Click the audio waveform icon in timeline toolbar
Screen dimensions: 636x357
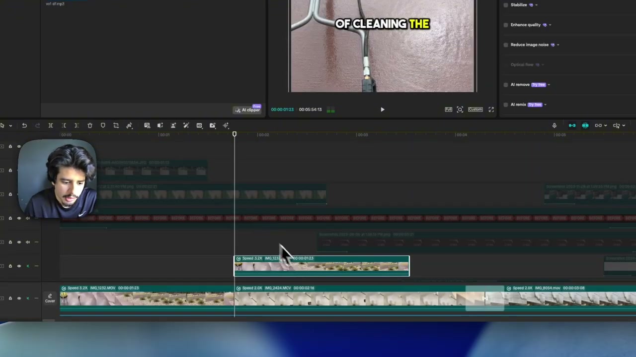click(226, 125)
